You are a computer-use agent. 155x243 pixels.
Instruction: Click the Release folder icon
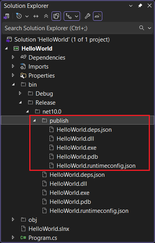pos(30,102)
